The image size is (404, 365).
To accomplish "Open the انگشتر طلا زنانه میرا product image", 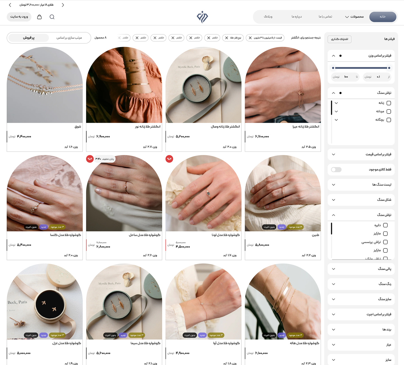I will tap(283, 85).
